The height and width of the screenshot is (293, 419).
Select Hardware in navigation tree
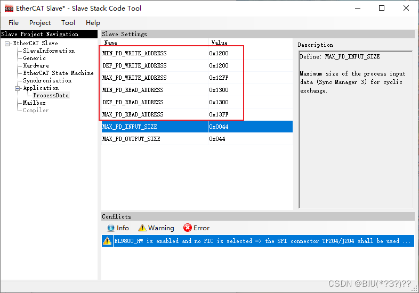coord(36,65)
